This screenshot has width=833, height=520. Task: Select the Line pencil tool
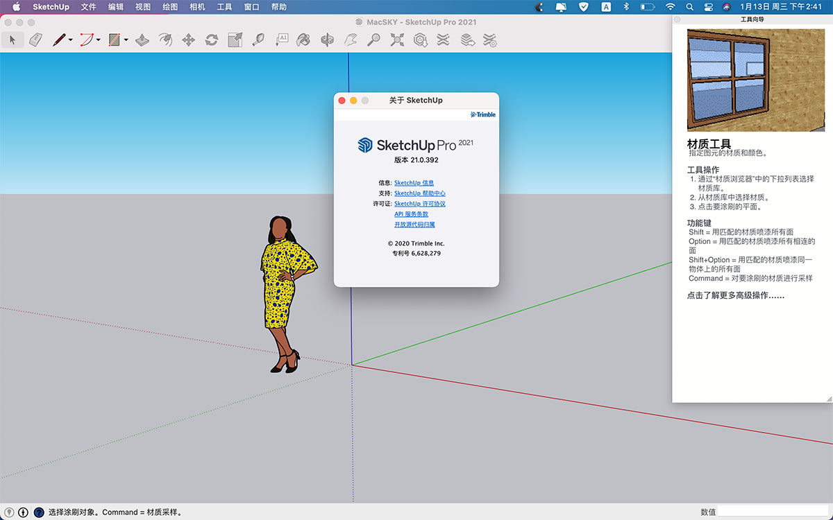pyautogui.click(x=59, y=40)
